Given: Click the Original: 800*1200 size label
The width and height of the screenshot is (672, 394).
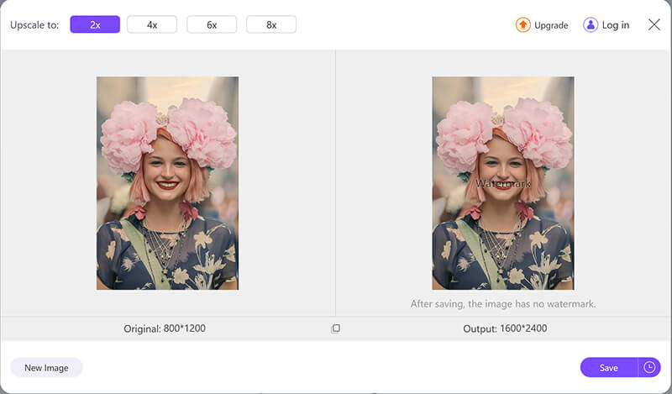Looking at the screenshot, I should [x=165, y=328].
